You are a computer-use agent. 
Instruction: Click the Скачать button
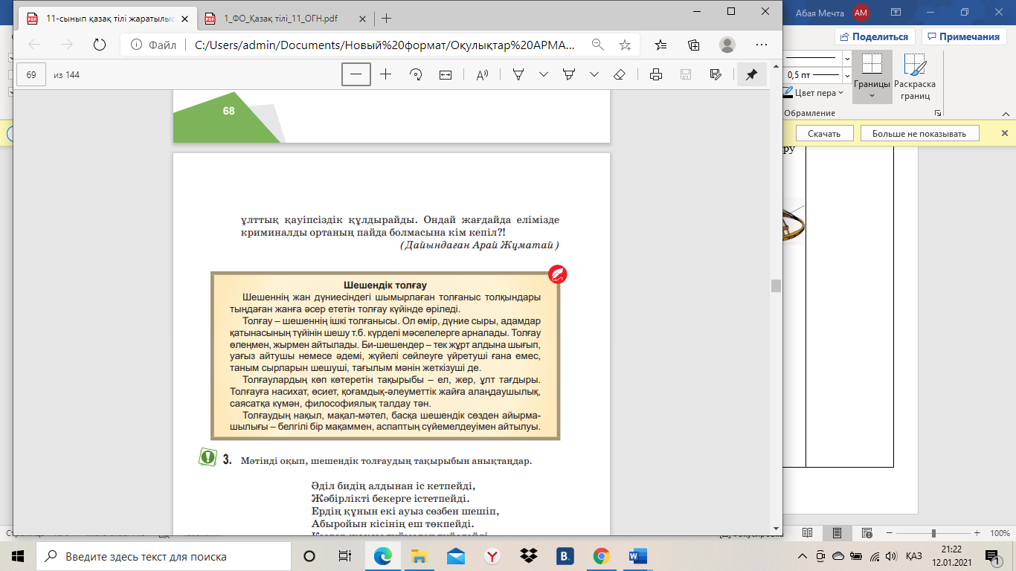pos(823,133)
